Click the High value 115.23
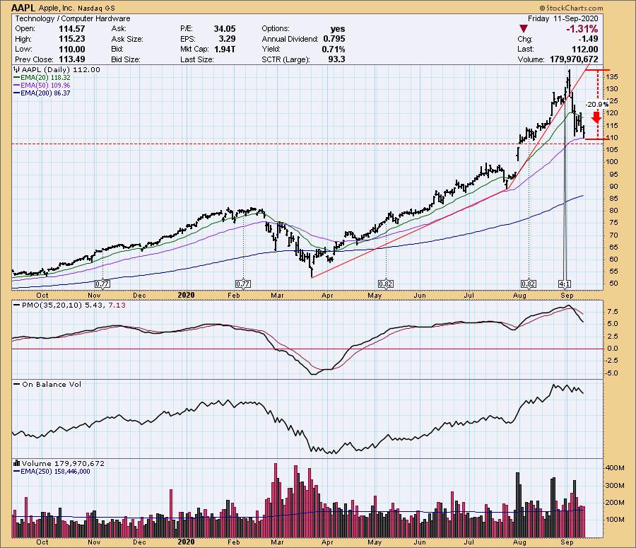The height and width of the screenshot is (548, 636). (x=72, y=39)
